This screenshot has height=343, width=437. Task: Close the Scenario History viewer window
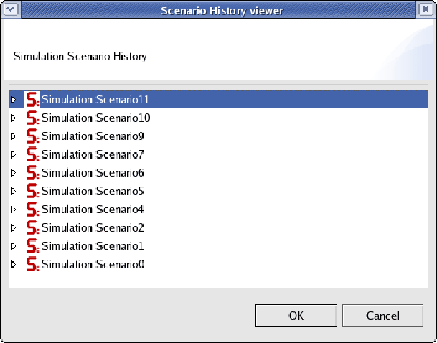[x=426, y=10]
